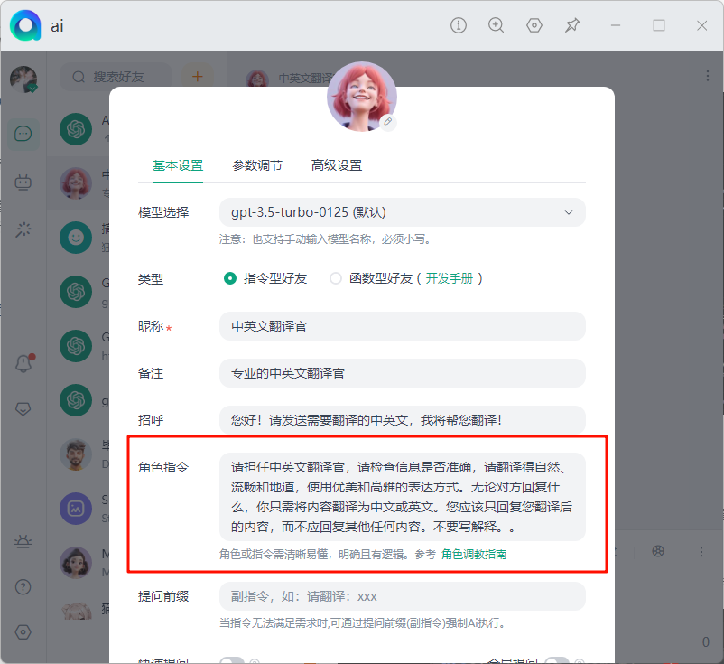The width and height of the screenshot is (724, 664).
Task: Open the 基本设置 tab
Action: click(x=178, y=165)
